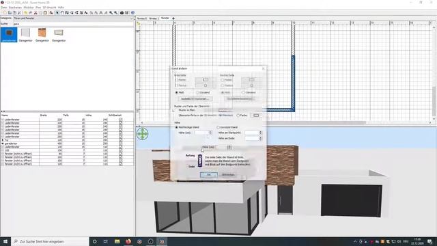
Task: Click the Oberseitenfarbe color swatch button
Action: click(x=256, y=115)
